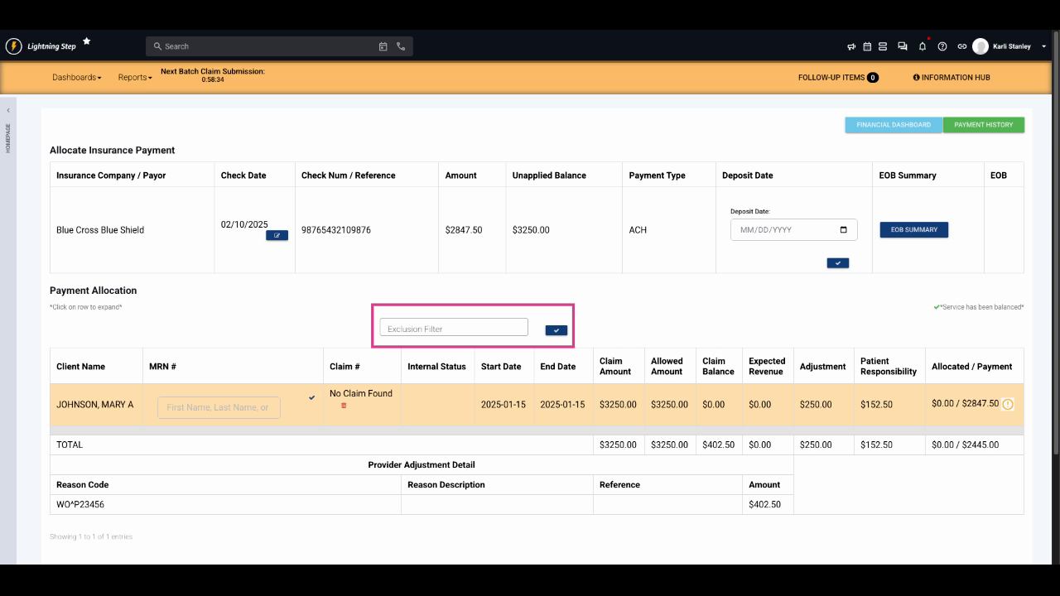Viewport: 1060px width, 596px height.
Task: Click the announcements megaphone icon
Action: pos(851,46)
